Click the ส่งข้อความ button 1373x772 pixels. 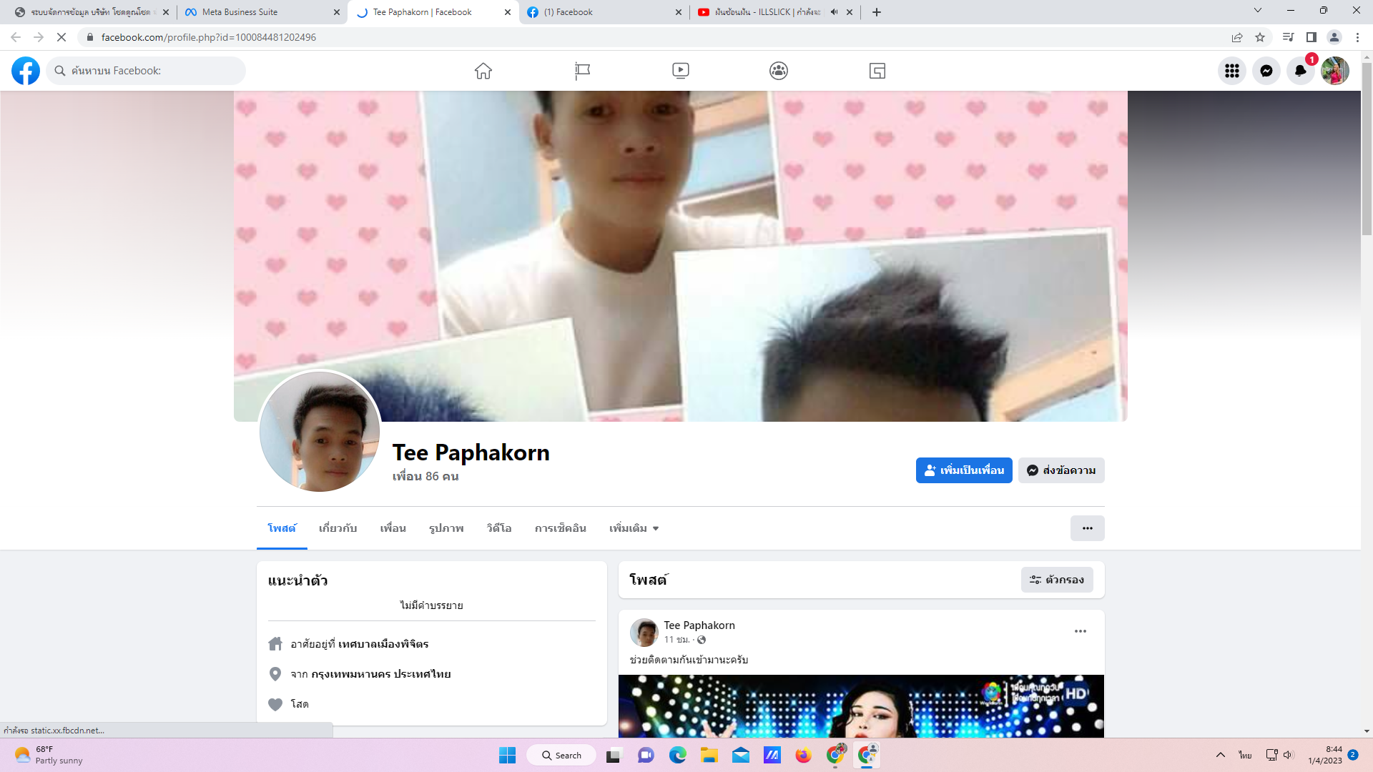1061,470
